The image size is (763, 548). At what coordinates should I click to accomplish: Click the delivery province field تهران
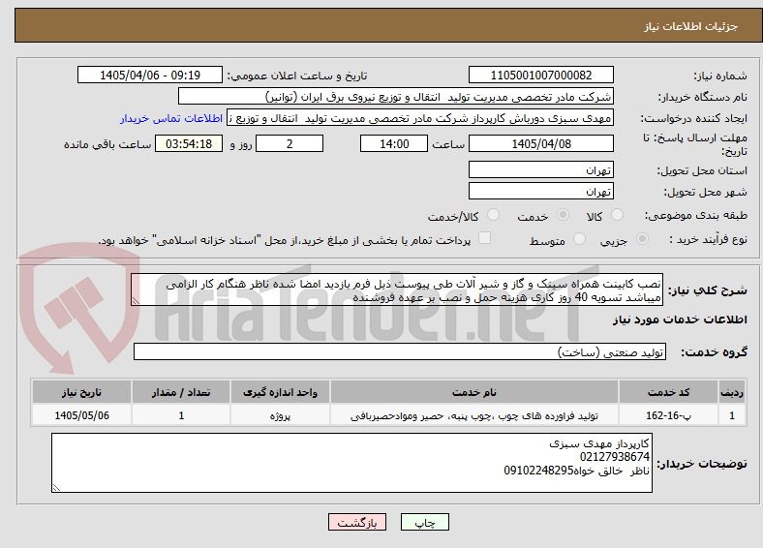(541, 169)
